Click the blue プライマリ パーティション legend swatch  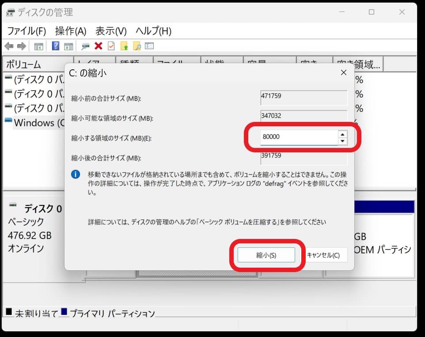[x=64, y=311]
